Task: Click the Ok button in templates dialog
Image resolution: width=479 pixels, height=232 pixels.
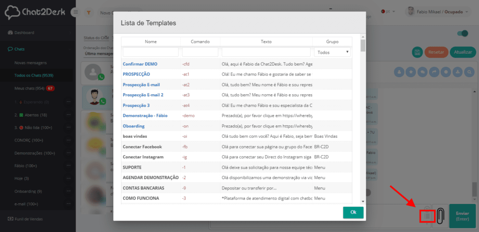Action: tap(353, 212)
